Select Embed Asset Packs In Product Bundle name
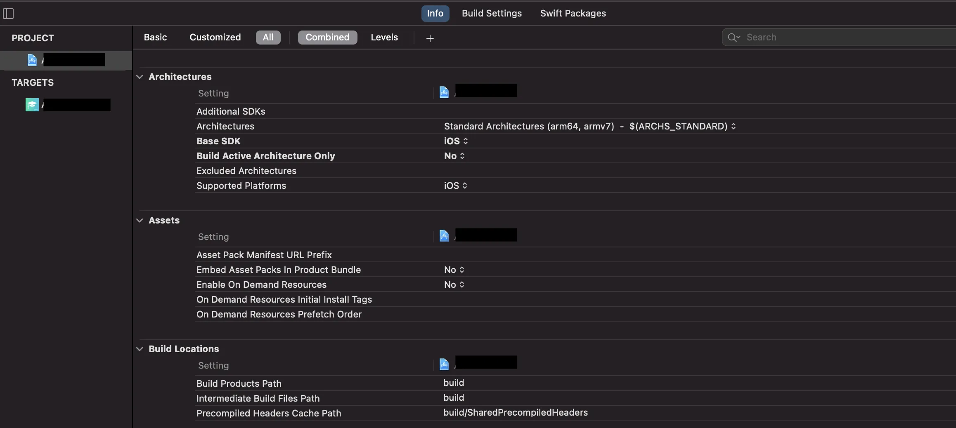The image size is (956, 428). (279, 270)
